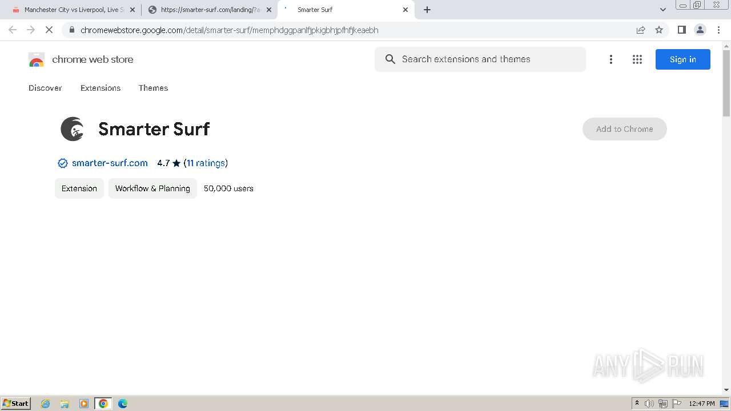Open the Discover section
The height and width of the screenshot is (411, 731).
click(x=45, y=88)
